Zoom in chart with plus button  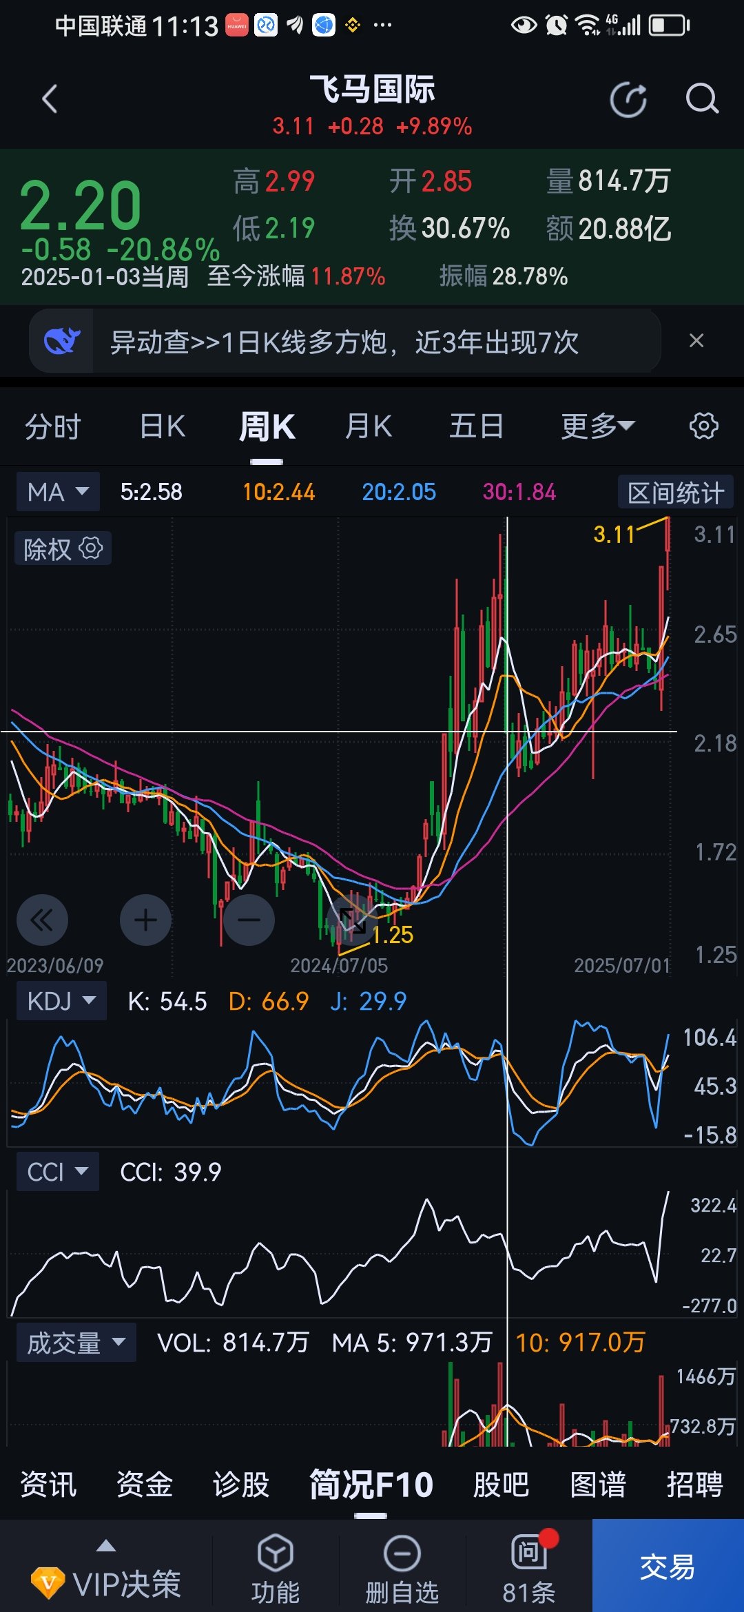click(x=145, y=920)
